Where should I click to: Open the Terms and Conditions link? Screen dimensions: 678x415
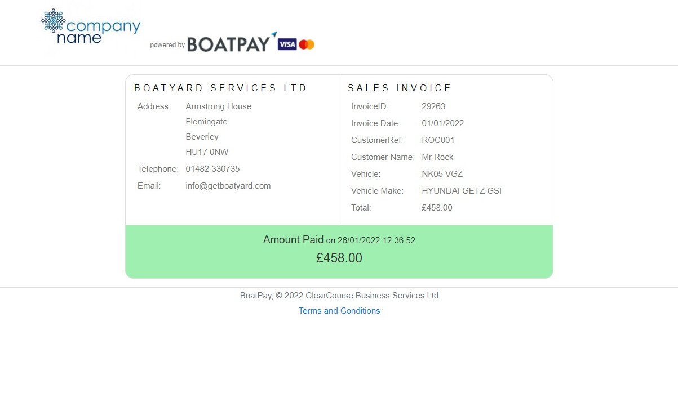click(339, 311)
